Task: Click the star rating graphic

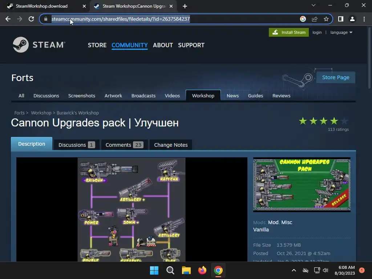Action: (323, 121)
